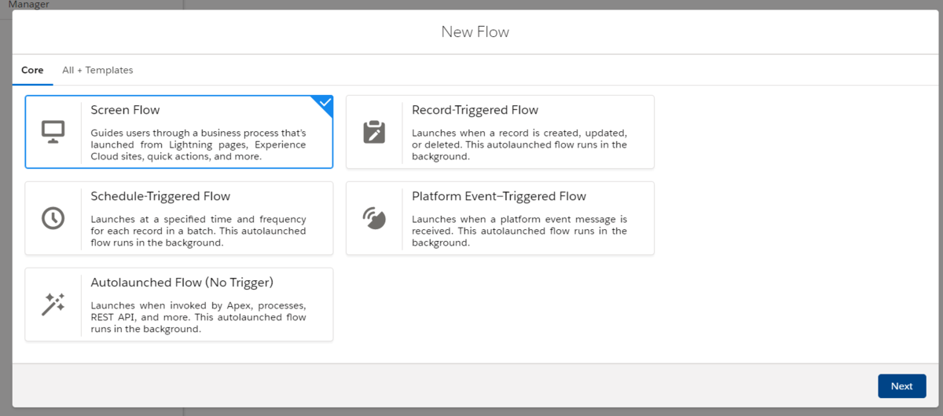The width and height of the screenshot is (943, 416).
Task: Select the Screen Flow title
Action: tap(125, 111)
